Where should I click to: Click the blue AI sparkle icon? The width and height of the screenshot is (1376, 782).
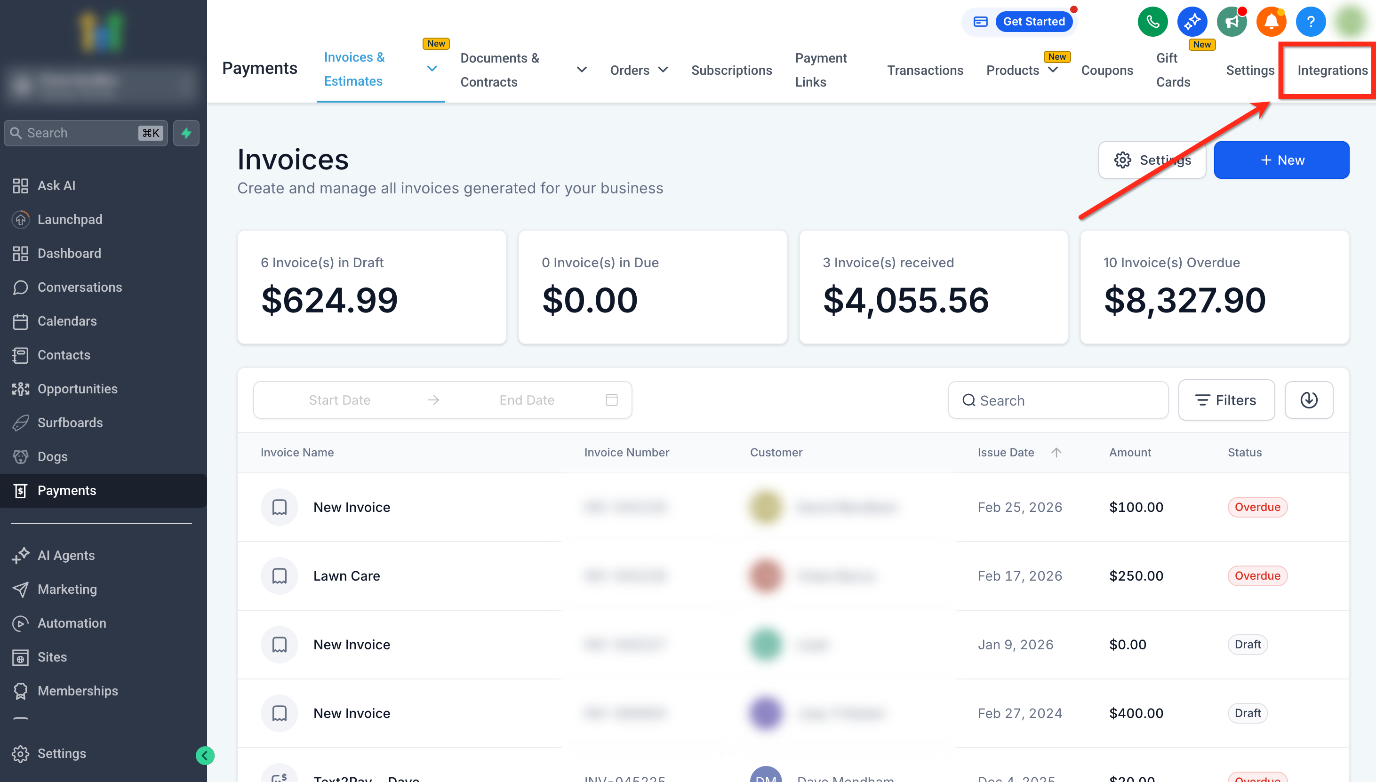(1192, 22)
